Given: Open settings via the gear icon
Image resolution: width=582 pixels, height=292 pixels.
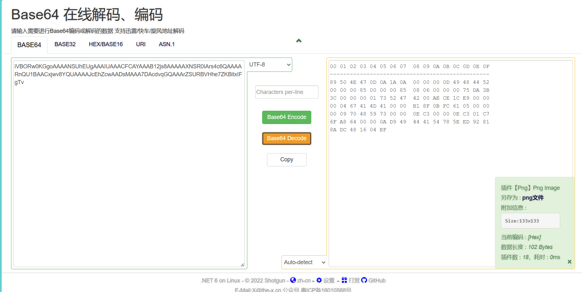Looking at the screenshot, I should [319, 280].
